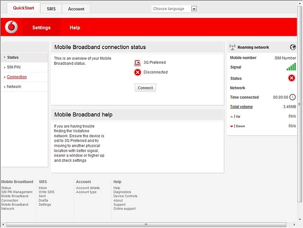Open the Connection link in left menu
Viewport: 303px width, 228px height.
(x=17, y=77)
